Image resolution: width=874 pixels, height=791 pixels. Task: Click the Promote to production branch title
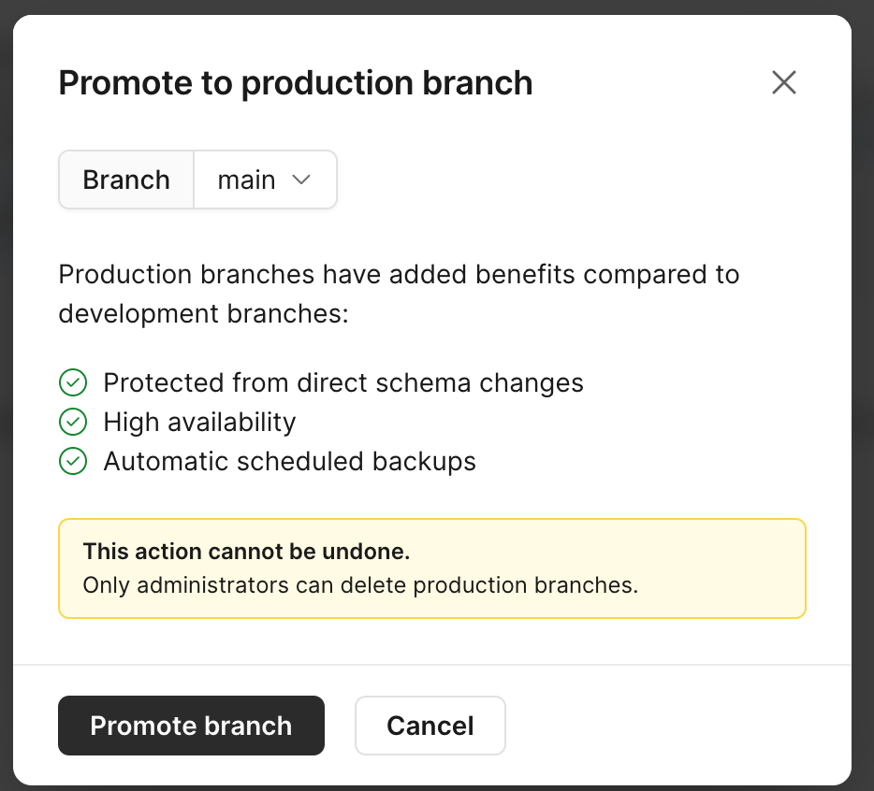click(x=295, y=83)
